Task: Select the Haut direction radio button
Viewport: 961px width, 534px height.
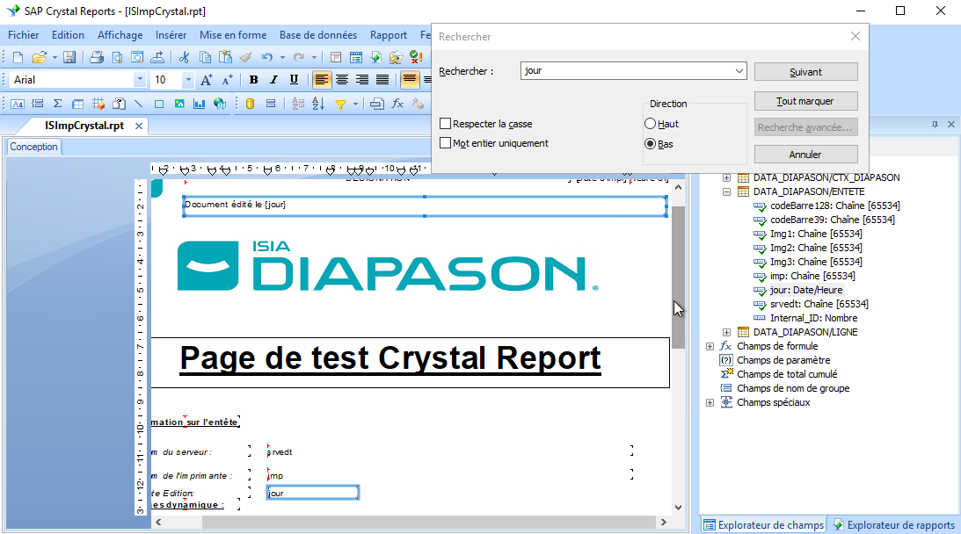Action: [x=651, y=124]
